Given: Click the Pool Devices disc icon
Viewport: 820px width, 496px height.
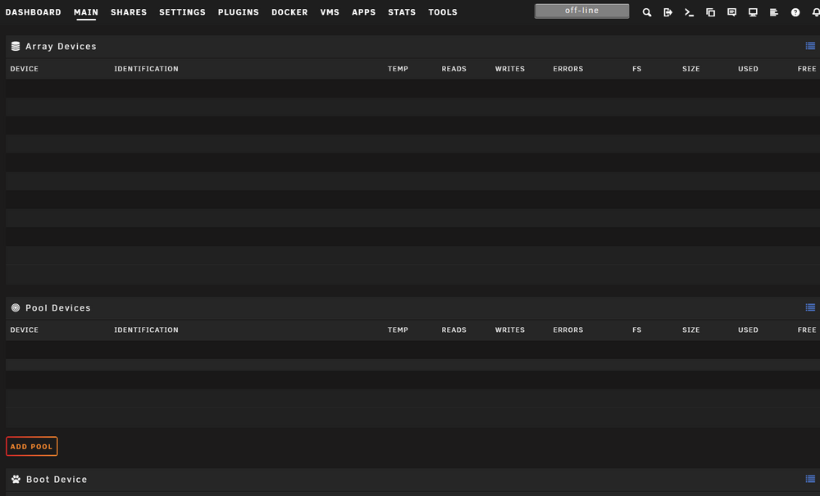Looking at the screenshot, I should point(16,307).
